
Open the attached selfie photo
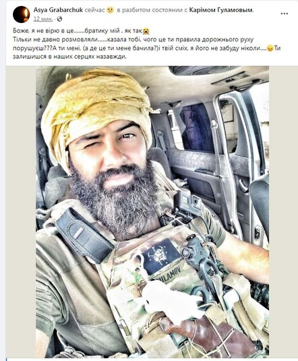click(x=152, y=212)
